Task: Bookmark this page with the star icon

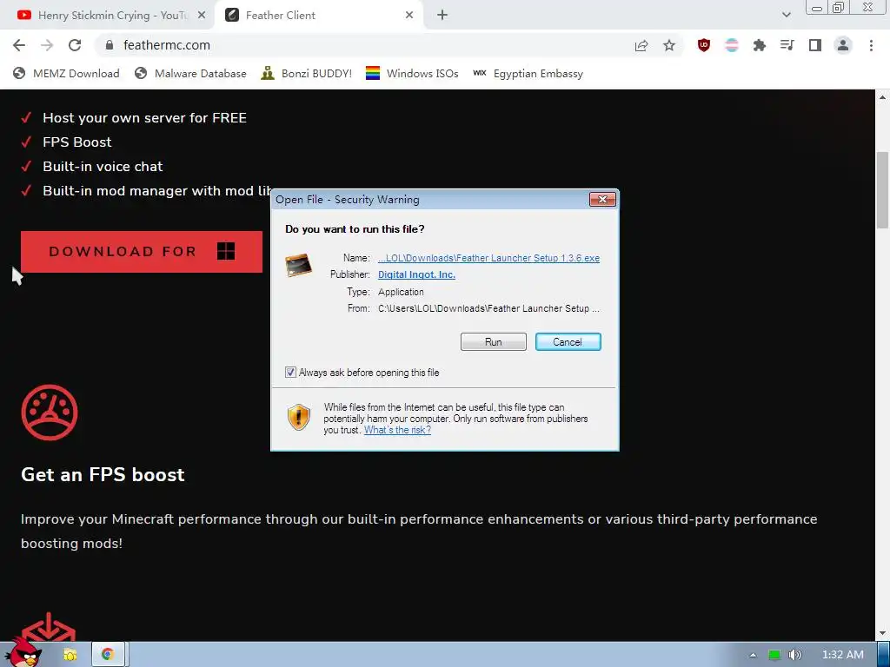Action: click(x=669, y=45)
